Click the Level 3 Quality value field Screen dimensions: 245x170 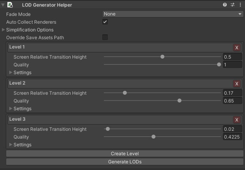(233, 137)
